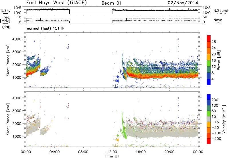Screen dimensions: 229x158
Task: Click the 'Velocity [m s^-1]' colorbar label
Action: [x=224, y=119]
